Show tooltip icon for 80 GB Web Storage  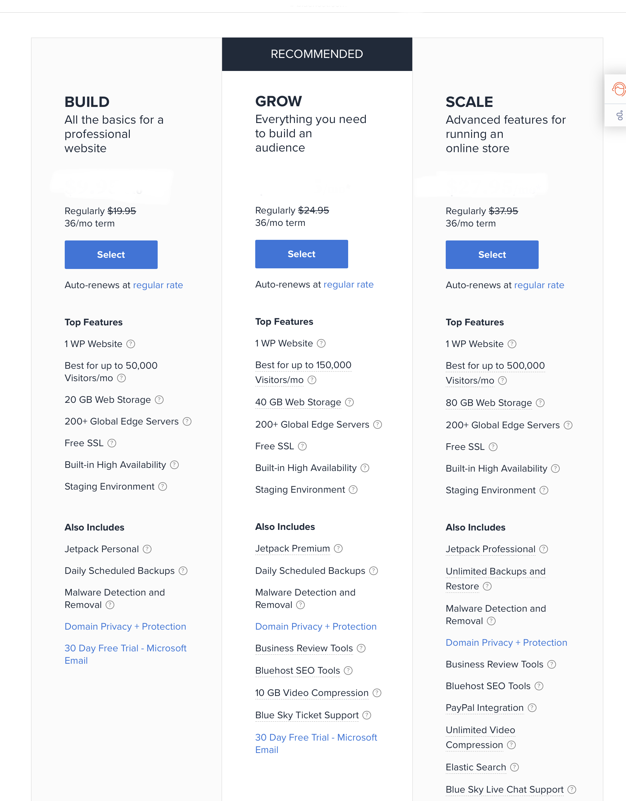[540, 403]
